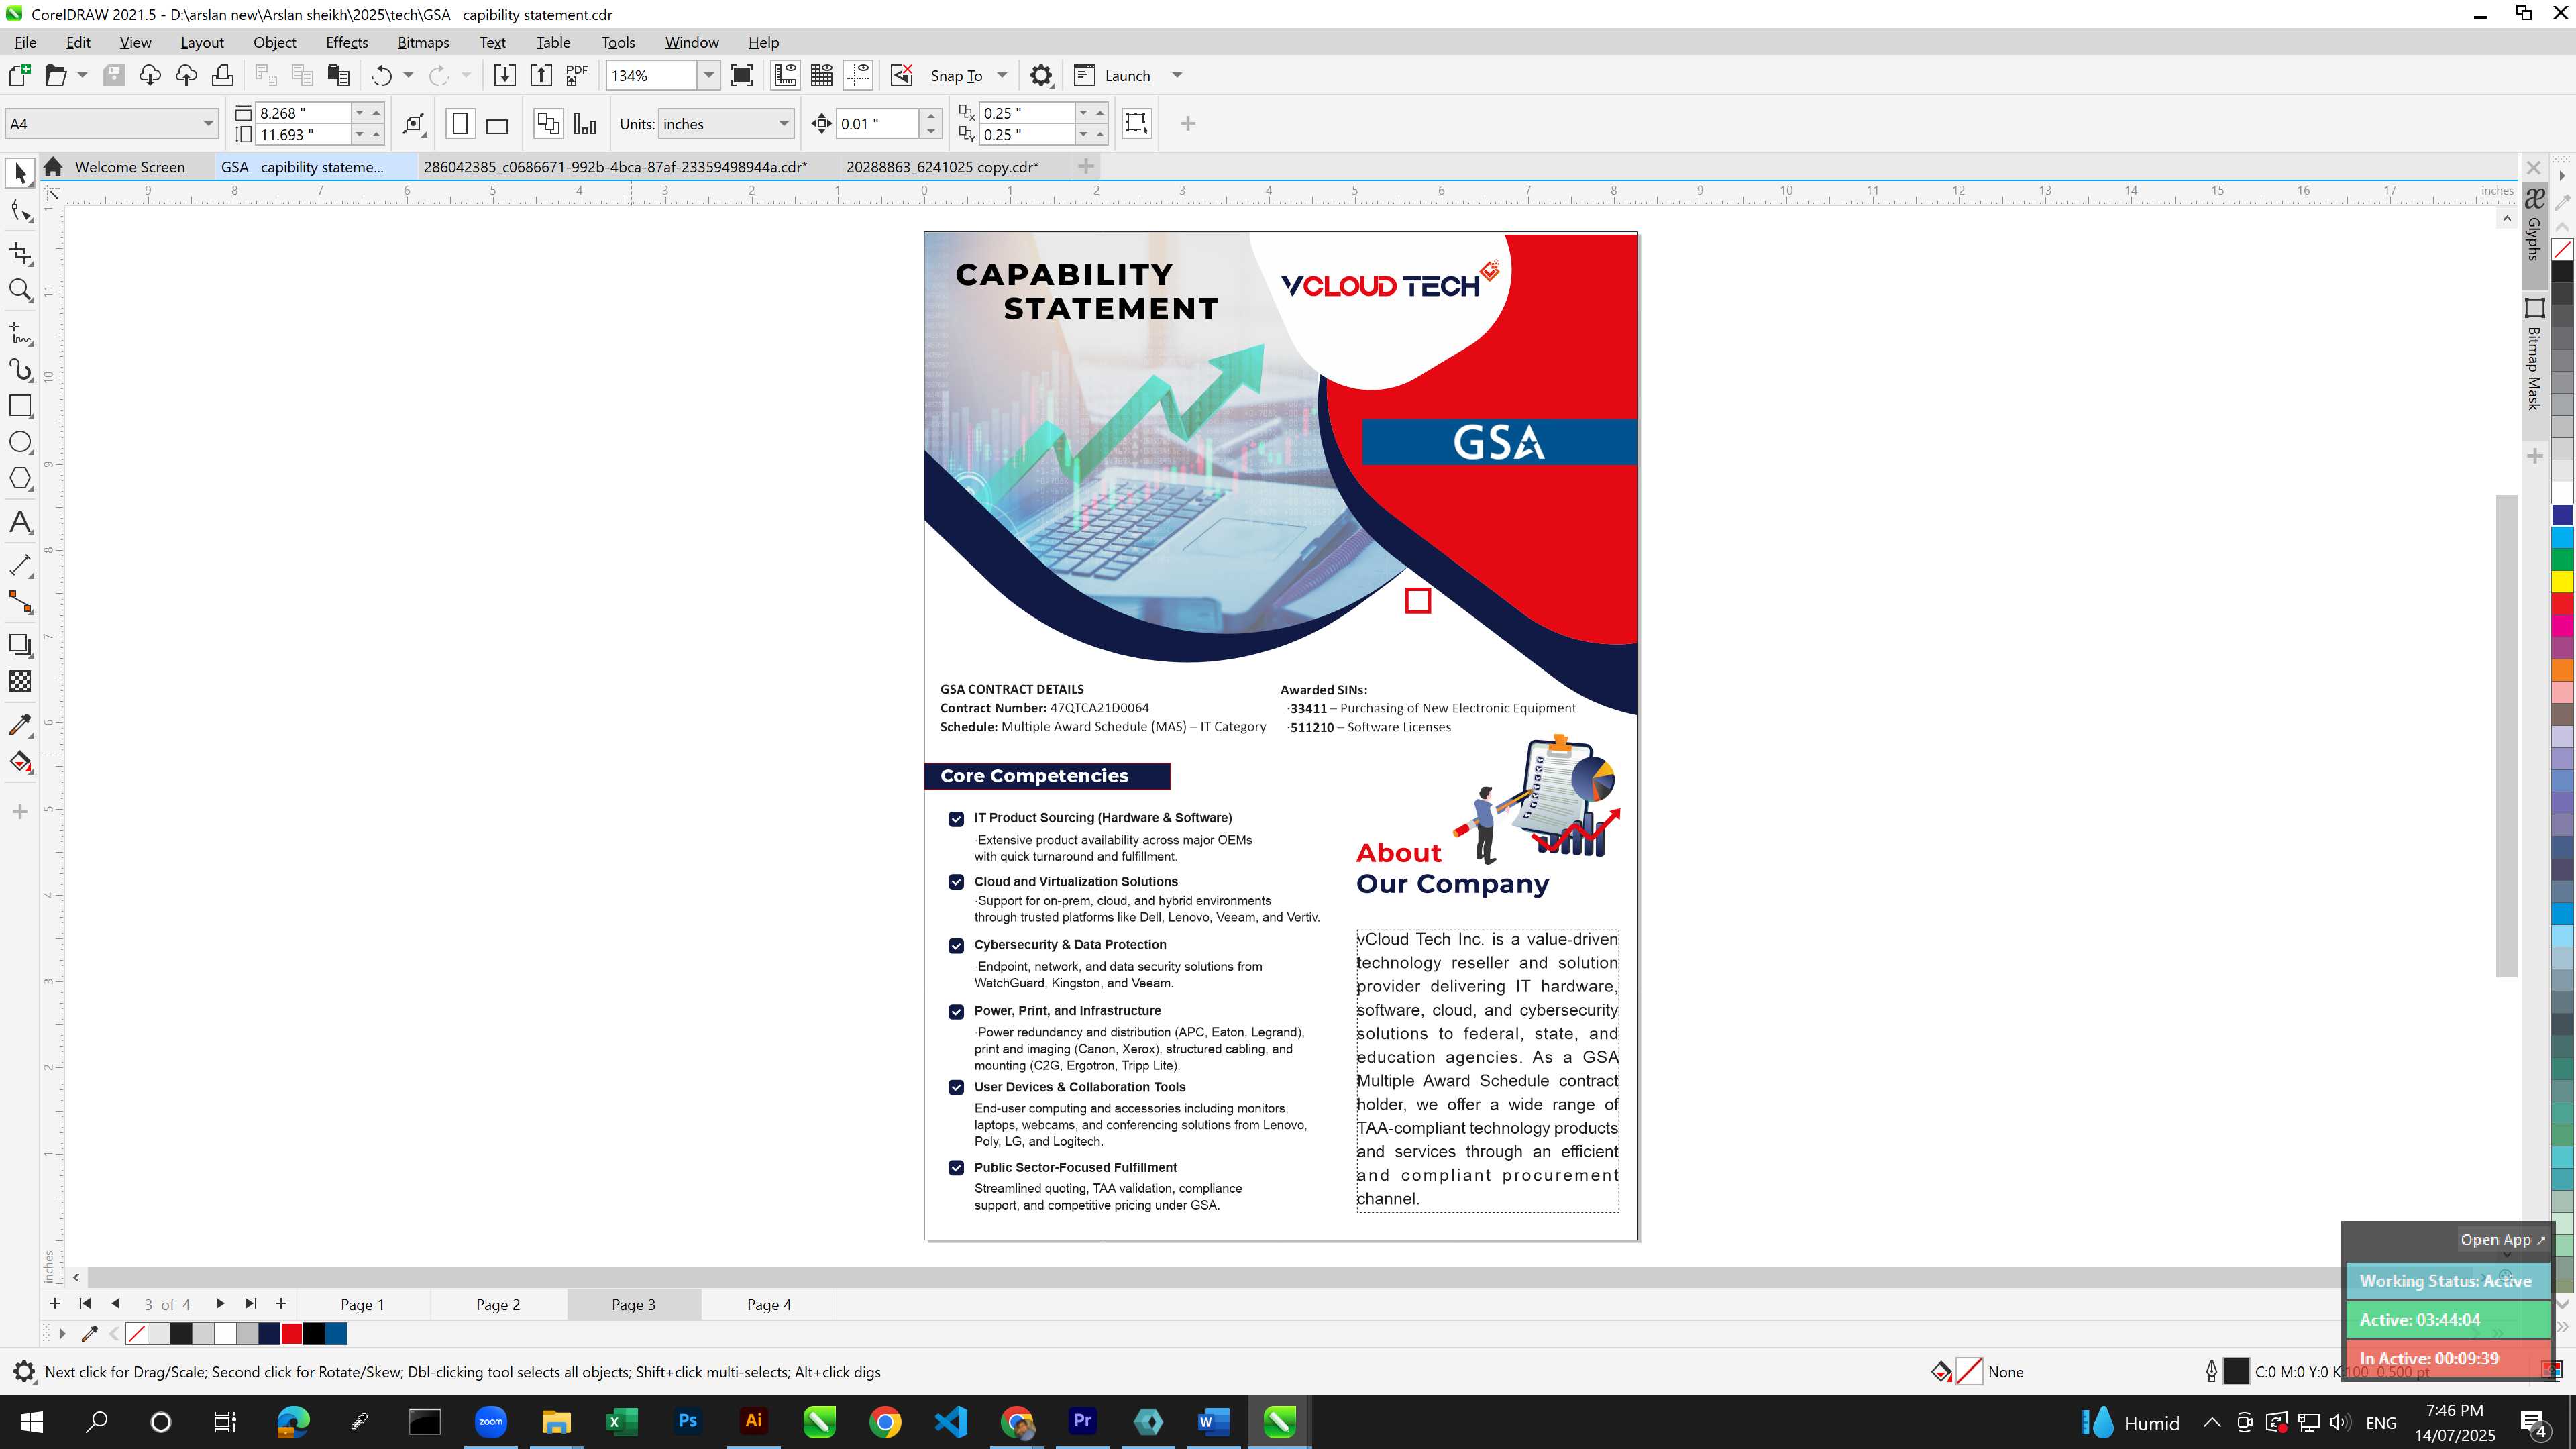Expand the Launch dropdown arrow
The width and height of the screenshot is (2576, 1449).
(x=1177, y=75)
